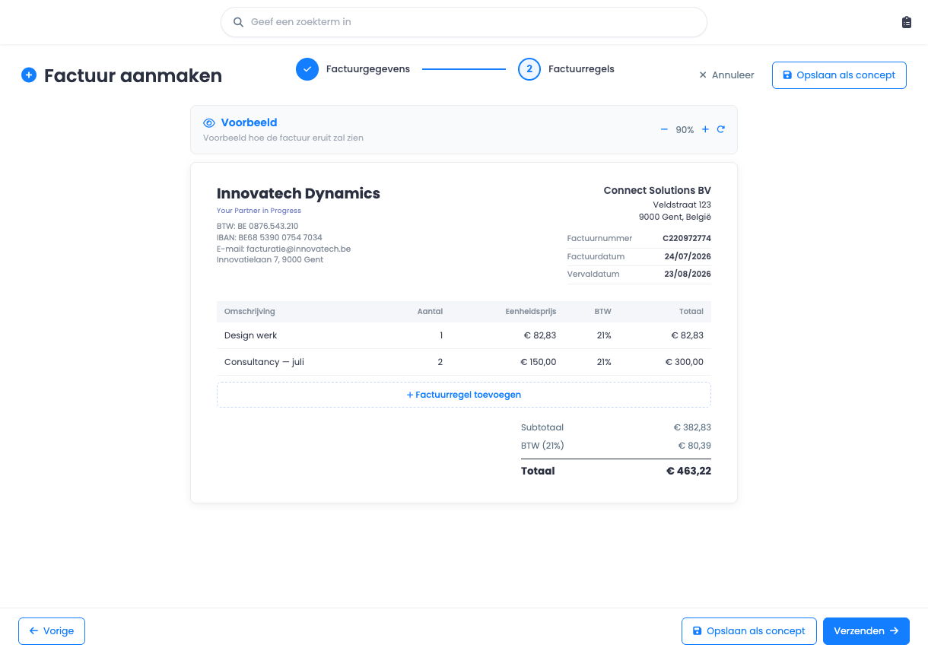Zoom in preview with the plus icon

[705, 129]
